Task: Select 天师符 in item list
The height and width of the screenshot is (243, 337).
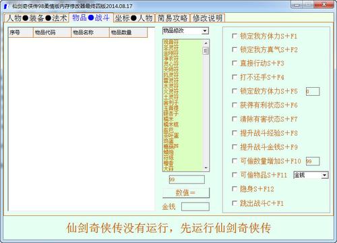Action: [171, 70]
